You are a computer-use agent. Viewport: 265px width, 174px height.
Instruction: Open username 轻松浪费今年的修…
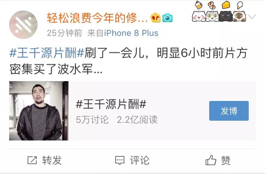tap(98, 18)
